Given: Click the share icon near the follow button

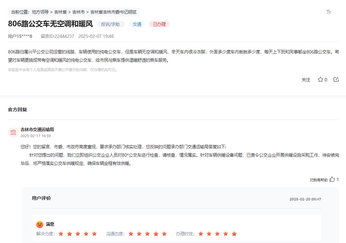Looking at the screenshot, I should [336, 80].
